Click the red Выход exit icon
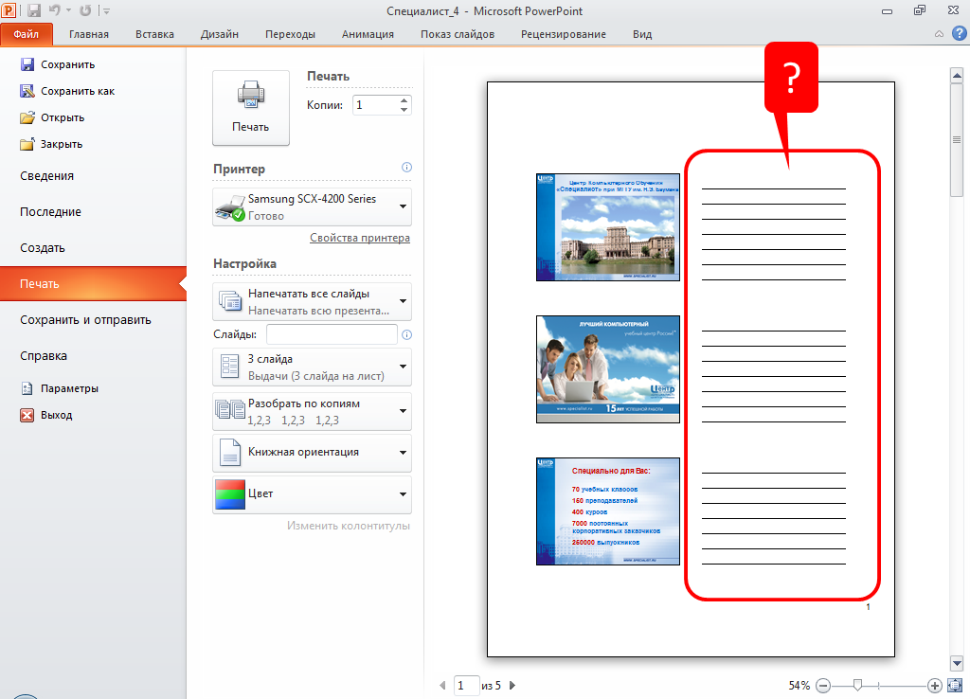 (x=27, y=415)
